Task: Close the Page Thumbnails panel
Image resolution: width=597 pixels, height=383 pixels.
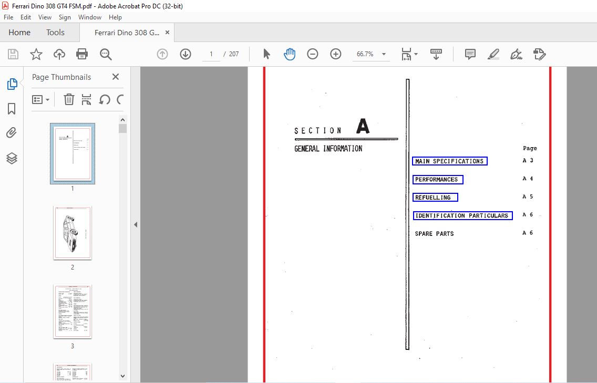Action: click(x=116, y=77)
